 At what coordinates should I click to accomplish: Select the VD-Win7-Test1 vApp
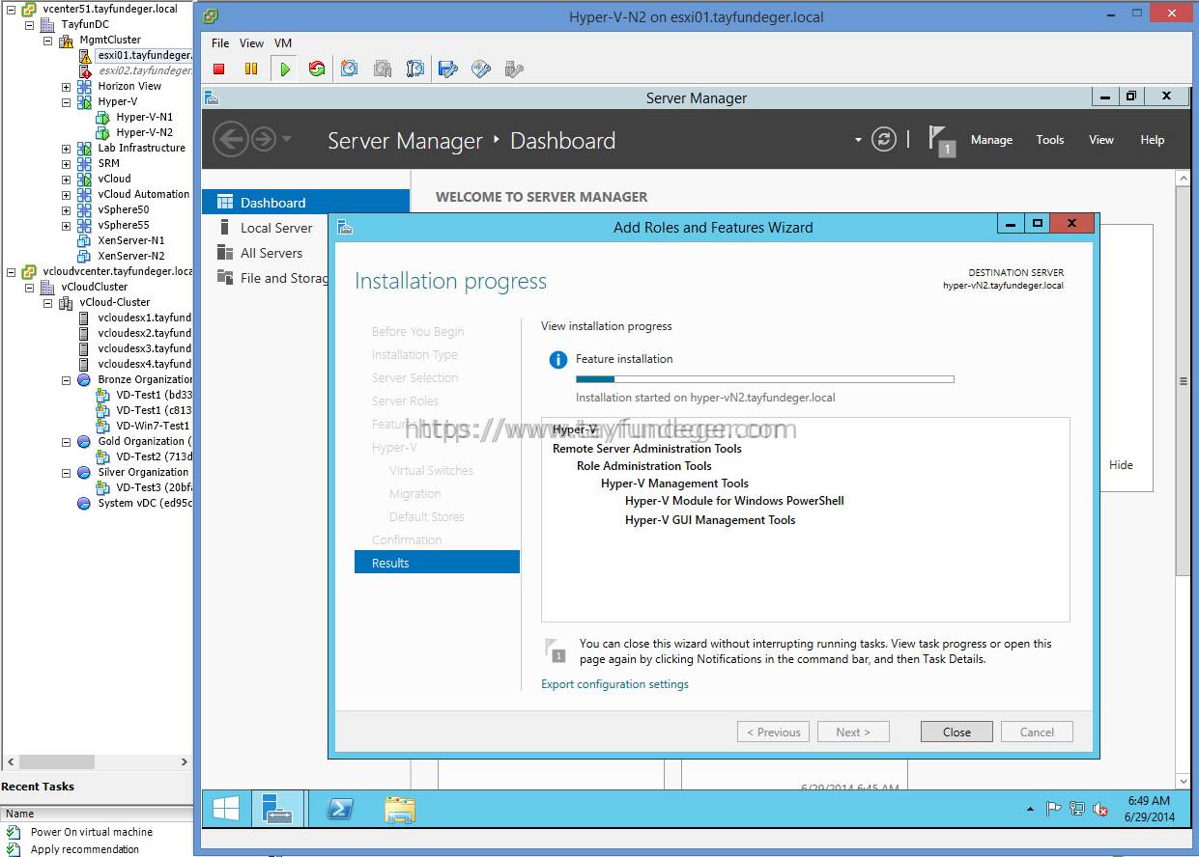[153, 426]
